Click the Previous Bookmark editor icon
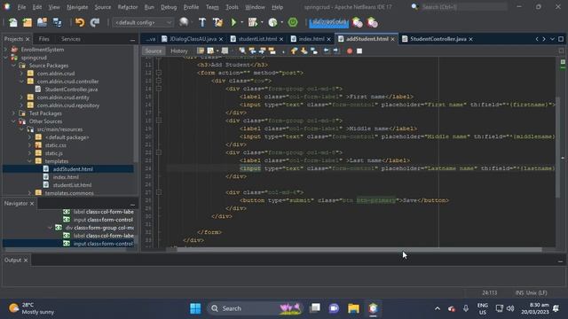 click(x=294, y=51)
